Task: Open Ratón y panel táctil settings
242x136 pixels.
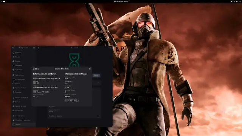Action: pos(23,97)
